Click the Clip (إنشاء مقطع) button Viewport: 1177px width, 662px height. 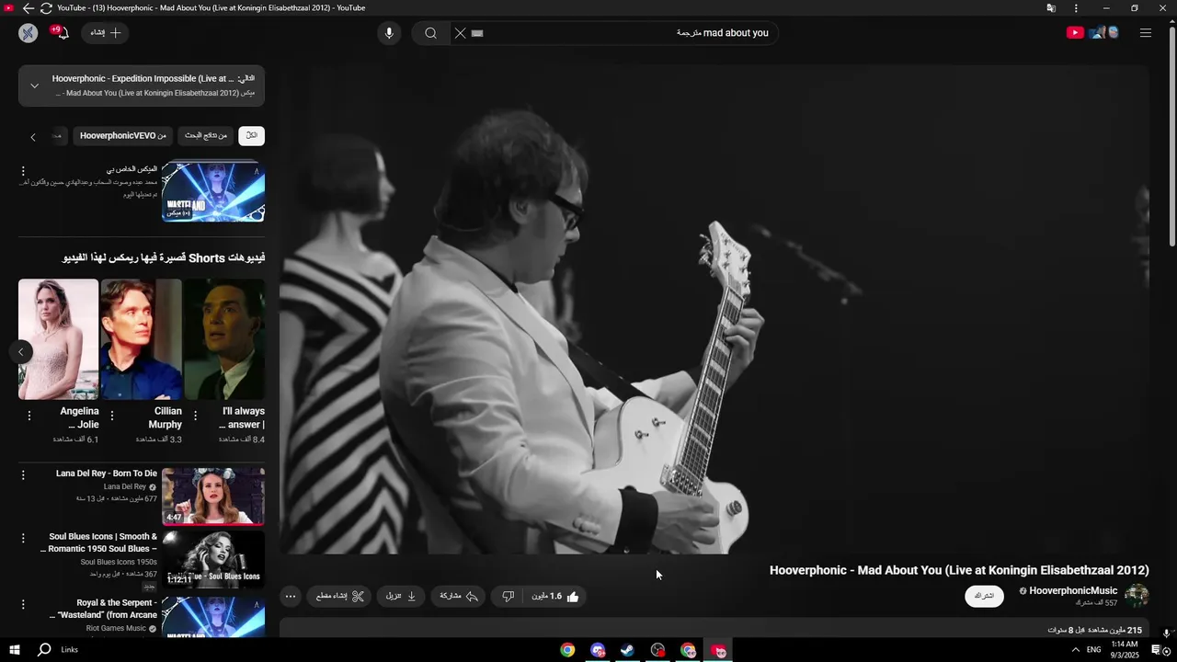339,597
